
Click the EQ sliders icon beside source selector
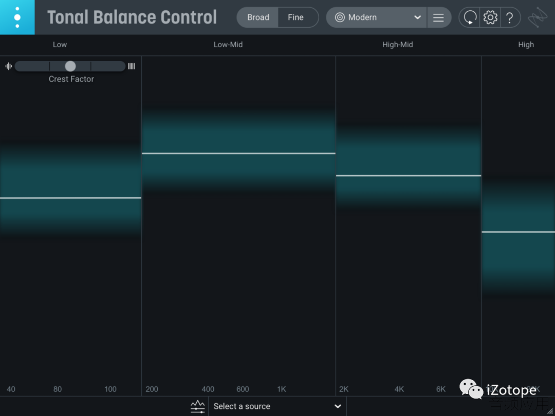pos(197,406)
